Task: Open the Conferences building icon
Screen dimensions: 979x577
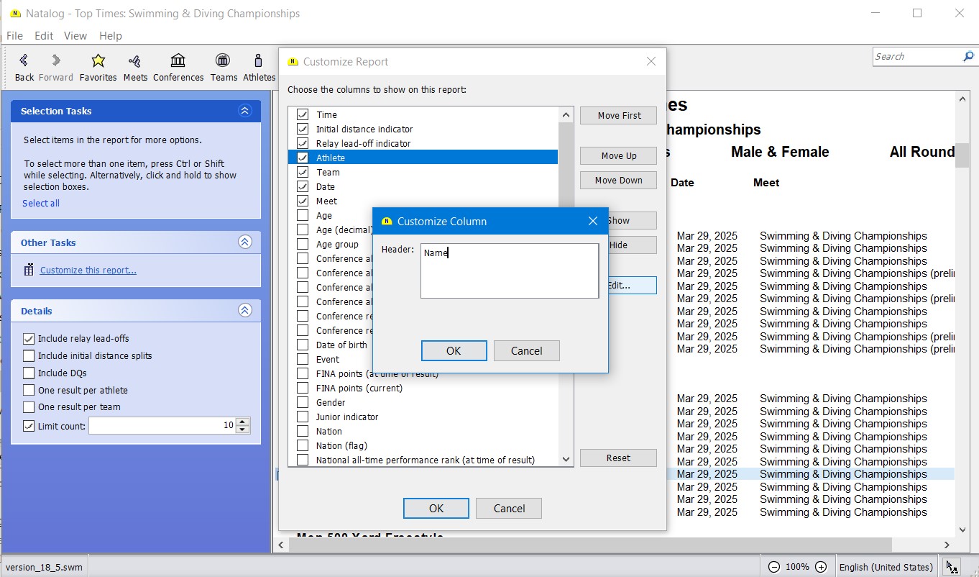Action: 178,61
